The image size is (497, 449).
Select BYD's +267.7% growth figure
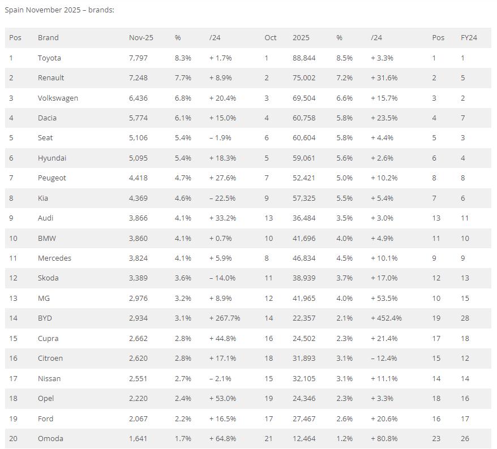click(x=225, y=318)
